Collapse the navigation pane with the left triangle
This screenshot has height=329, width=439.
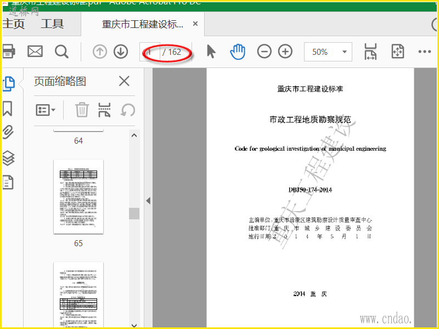148,201
